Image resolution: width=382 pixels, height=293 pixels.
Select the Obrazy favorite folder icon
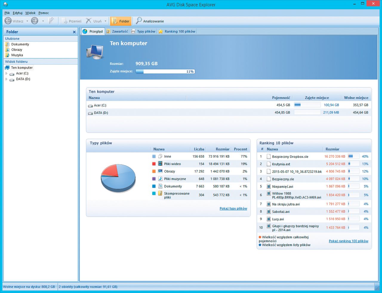click(7, 50)
